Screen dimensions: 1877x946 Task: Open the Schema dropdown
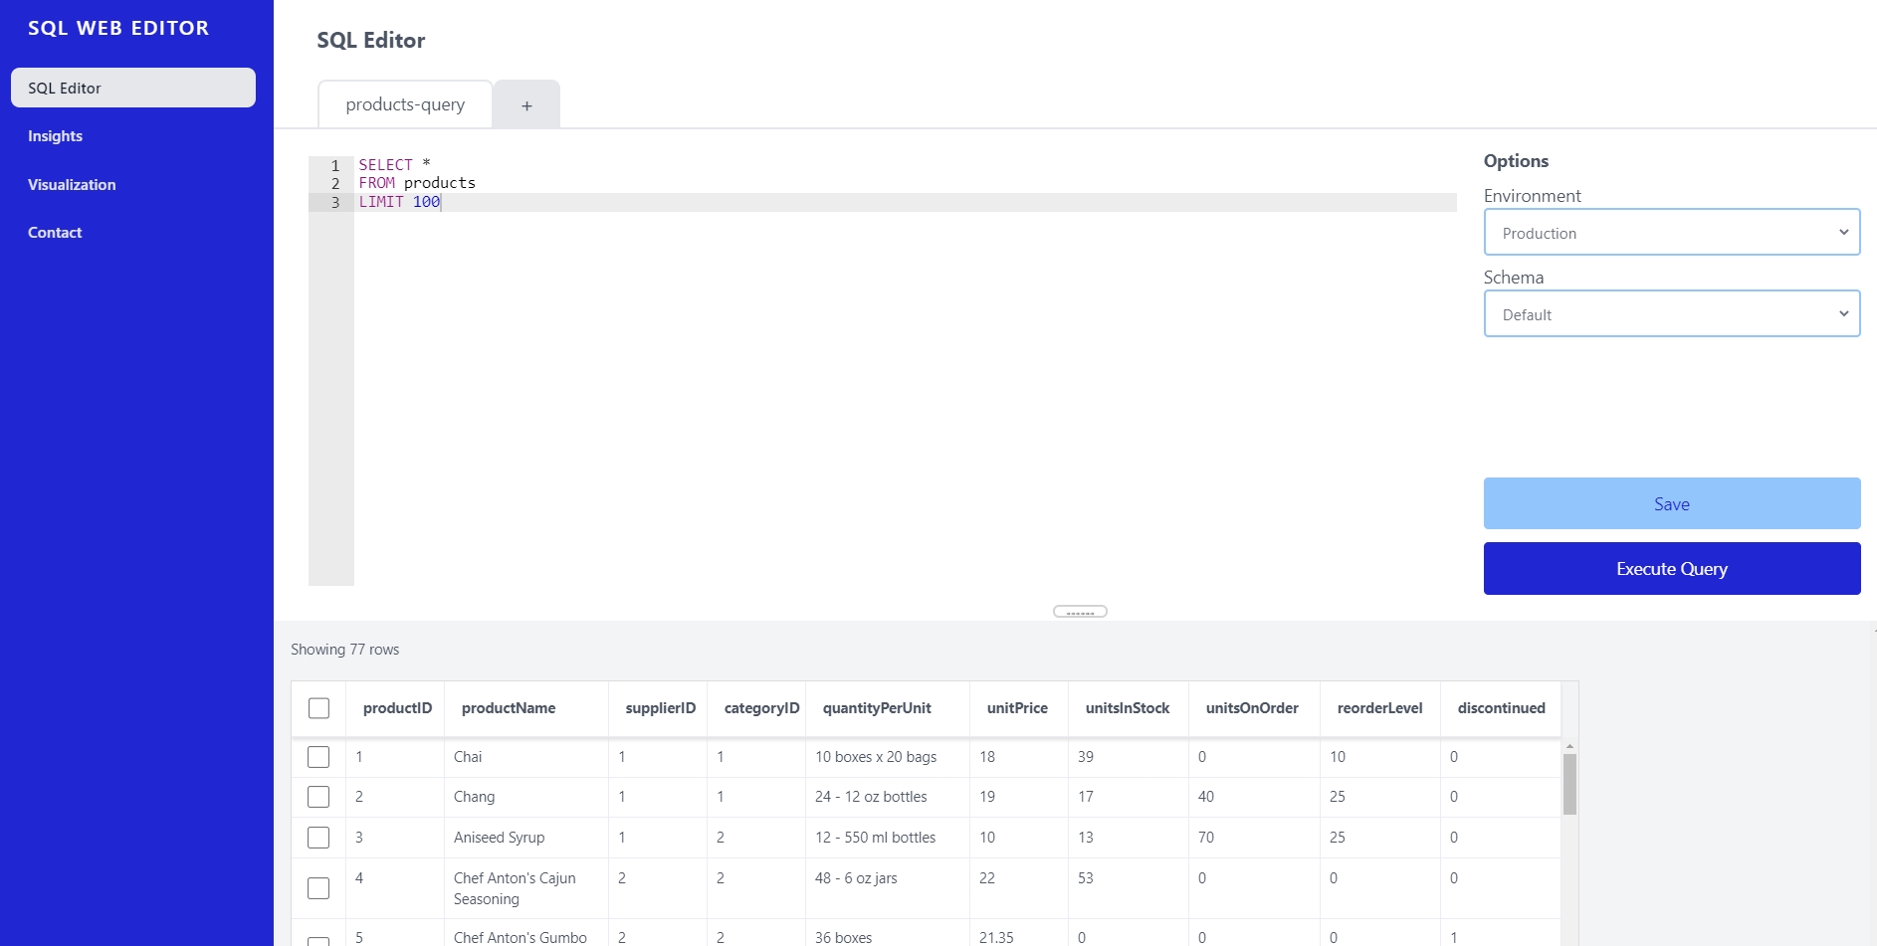coord(1671,313)
